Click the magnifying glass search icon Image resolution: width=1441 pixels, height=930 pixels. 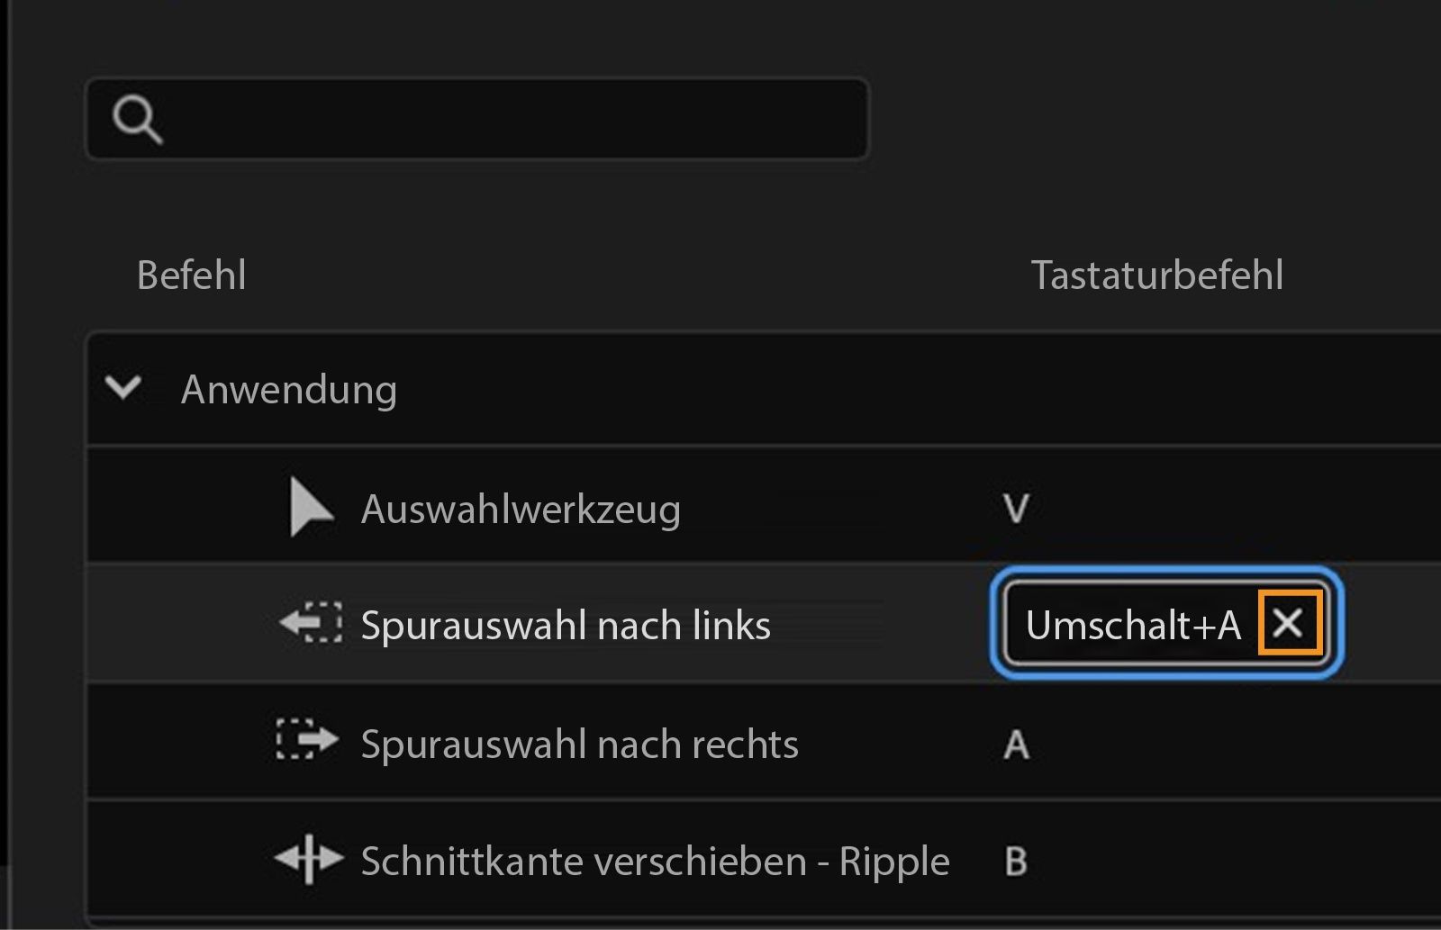tap(140, 117)
